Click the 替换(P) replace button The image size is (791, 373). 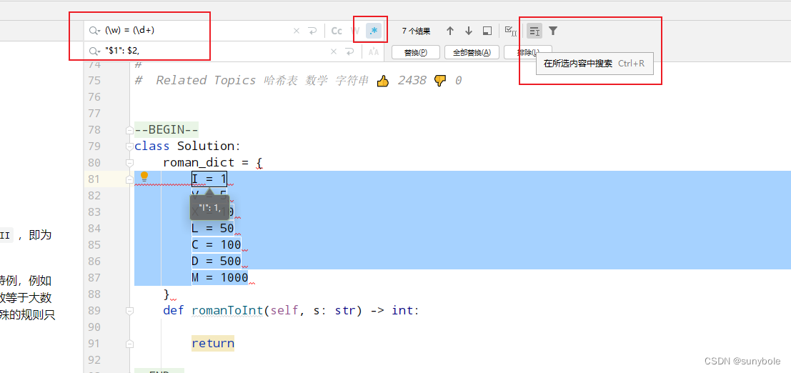coord(416,52)
